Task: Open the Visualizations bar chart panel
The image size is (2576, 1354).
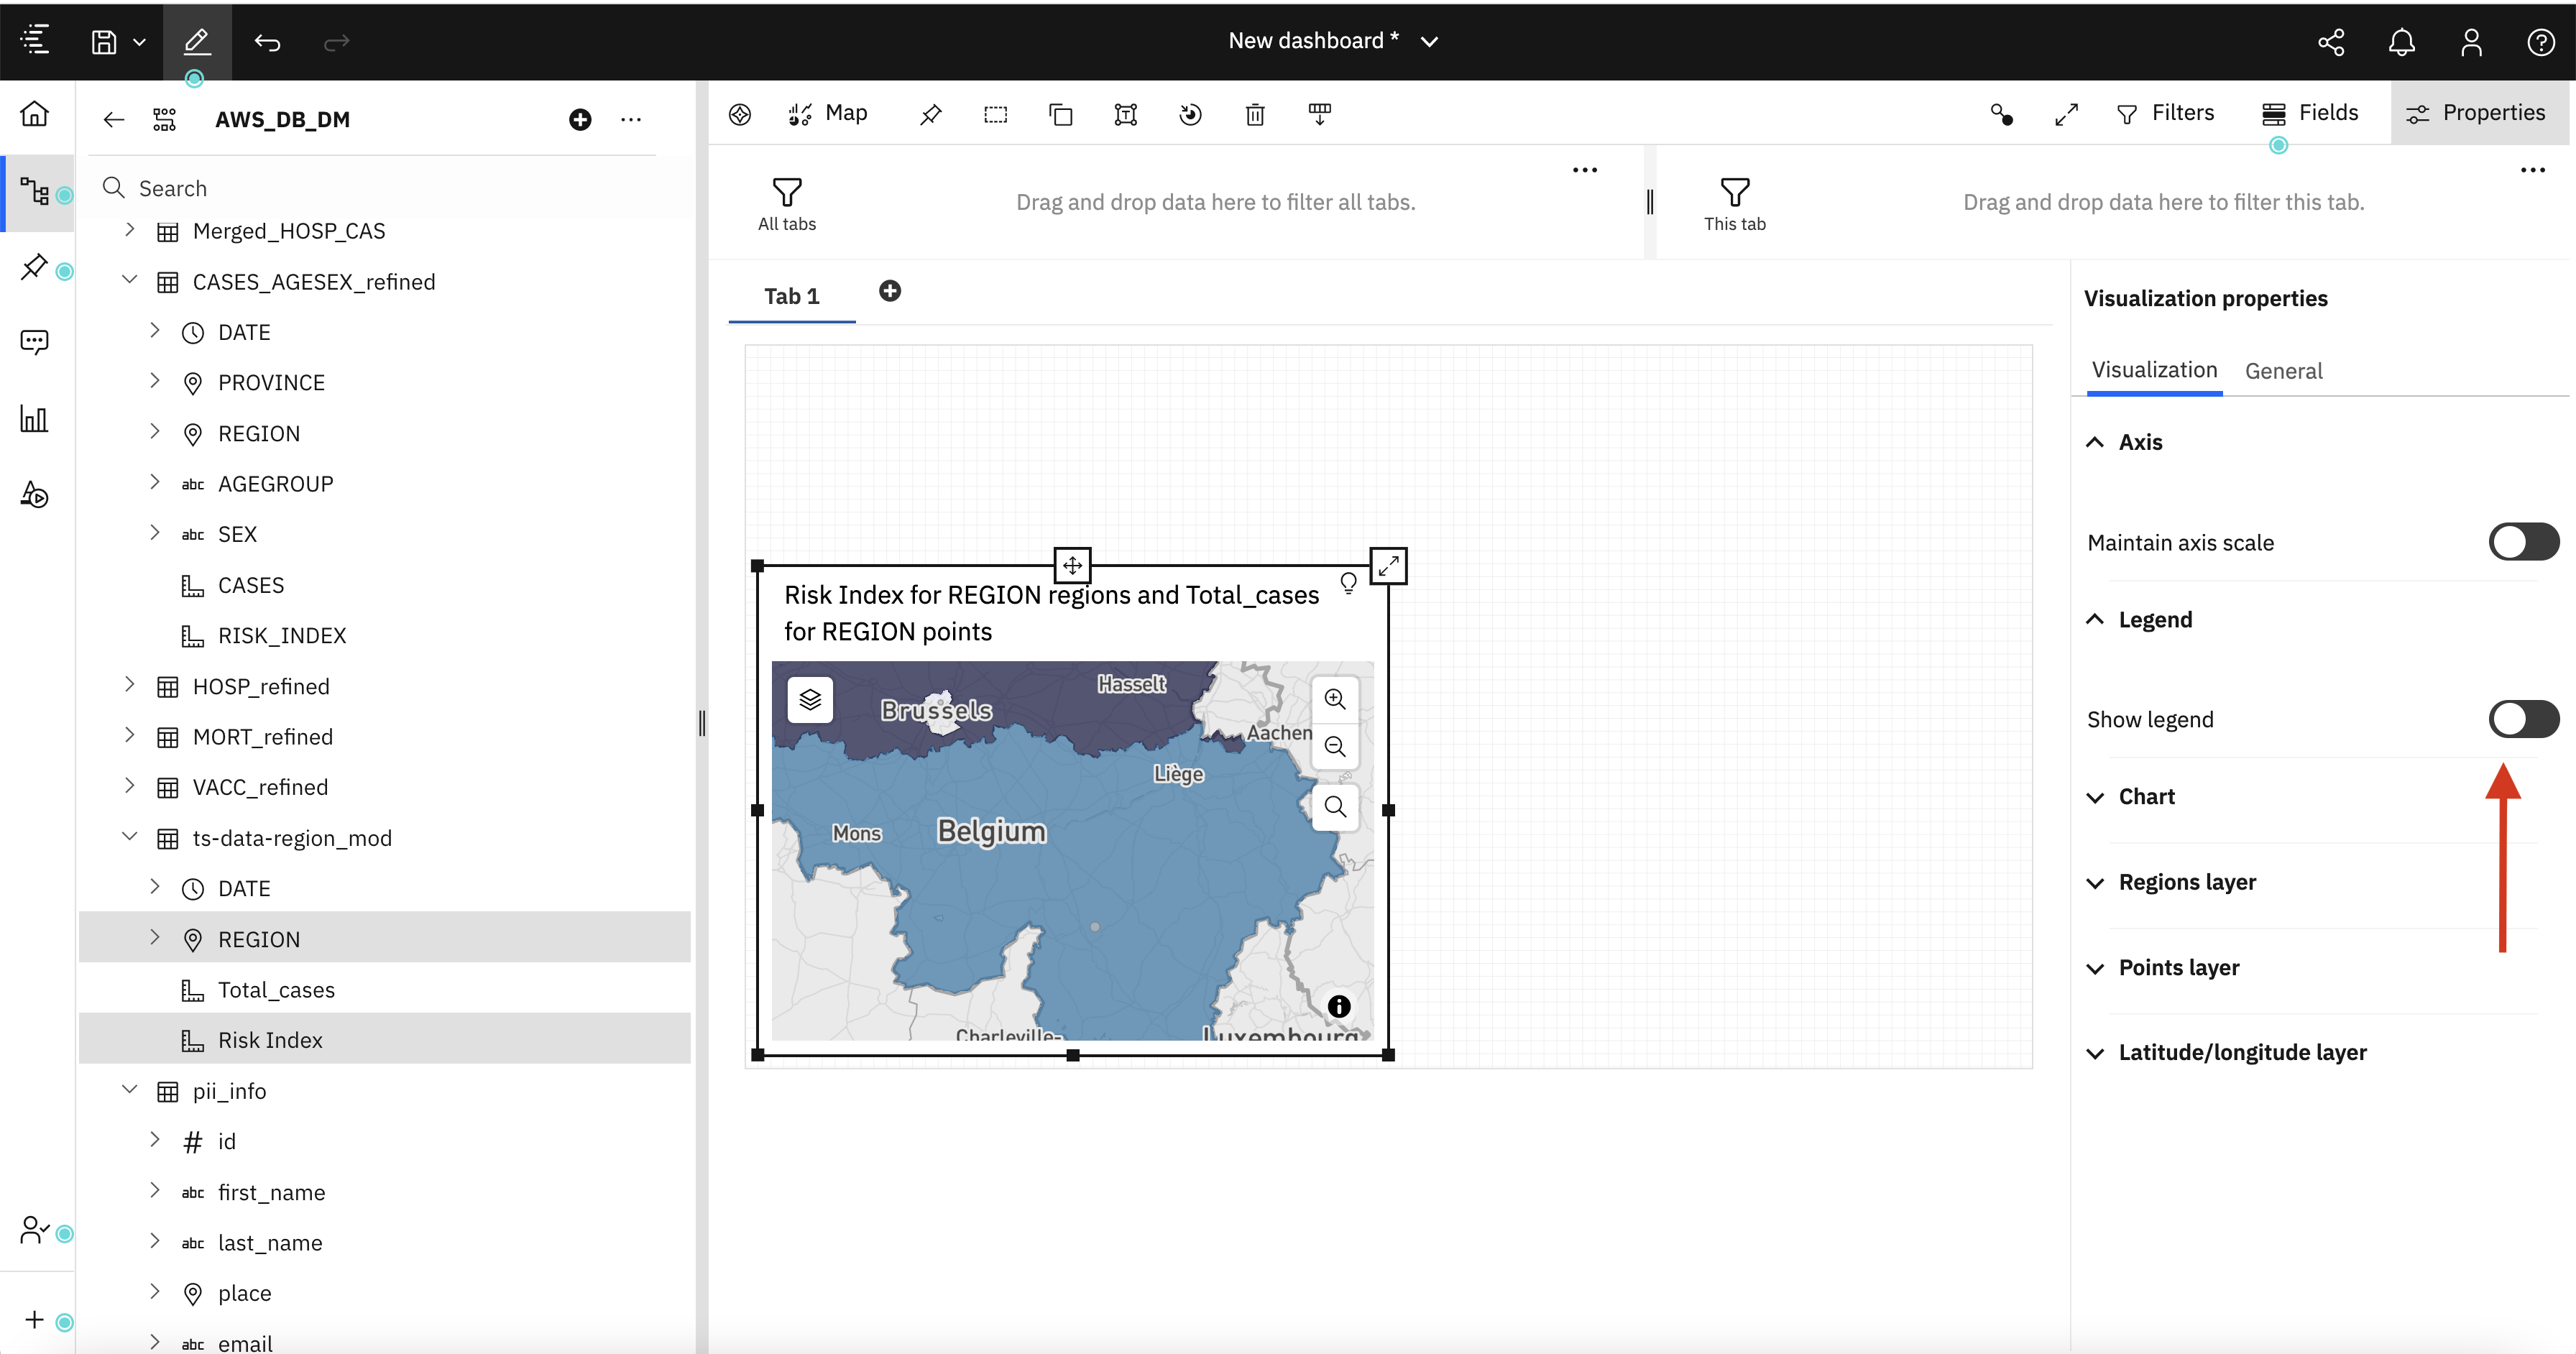Action: [x=35, y=418]
